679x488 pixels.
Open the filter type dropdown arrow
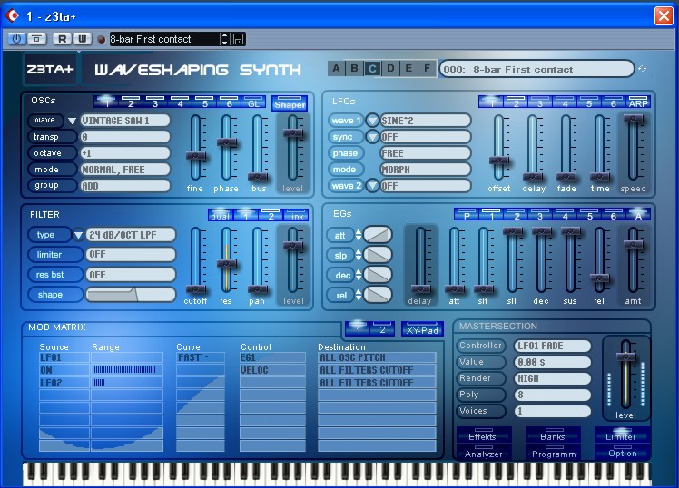click(x=78, y=235)
